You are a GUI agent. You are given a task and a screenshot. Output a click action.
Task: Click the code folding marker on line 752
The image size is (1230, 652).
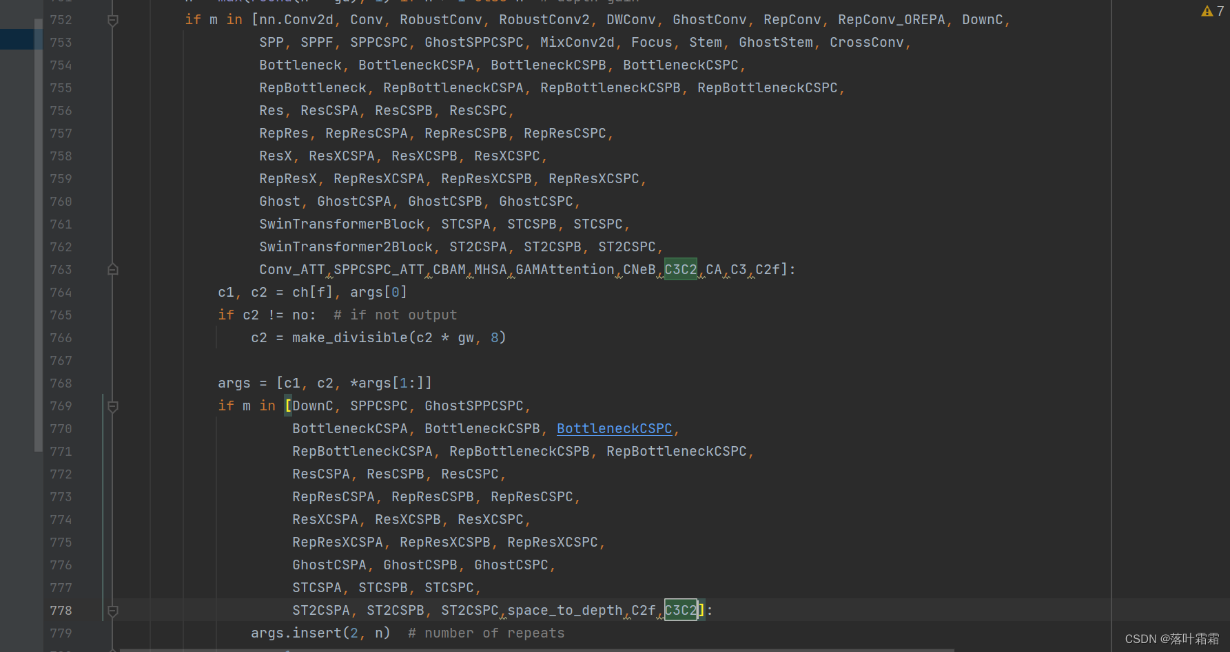(112, 20)
